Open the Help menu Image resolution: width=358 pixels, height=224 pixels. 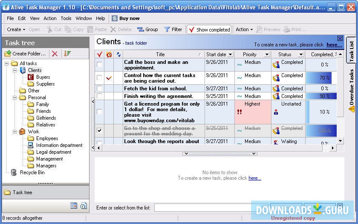click(x=100, y=18)
